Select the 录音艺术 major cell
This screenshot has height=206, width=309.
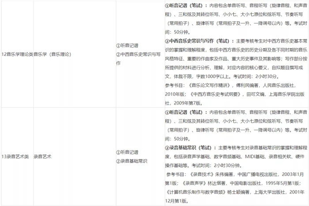[42, 156]
